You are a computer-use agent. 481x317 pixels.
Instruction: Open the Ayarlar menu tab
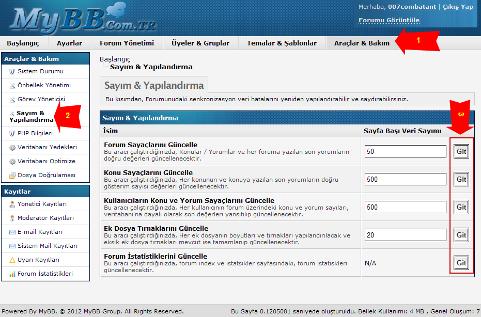pyautogui.click(x=70, y=43)
